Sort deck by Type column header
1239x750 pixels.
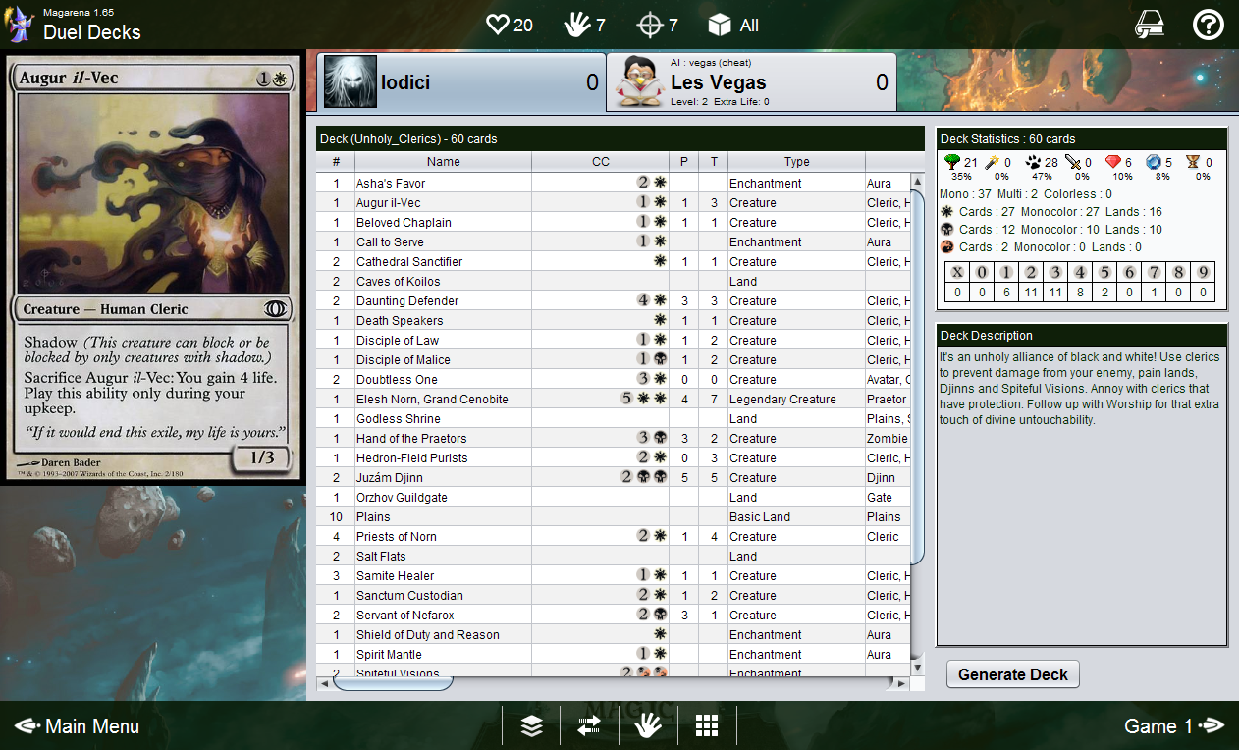point(797,162)
